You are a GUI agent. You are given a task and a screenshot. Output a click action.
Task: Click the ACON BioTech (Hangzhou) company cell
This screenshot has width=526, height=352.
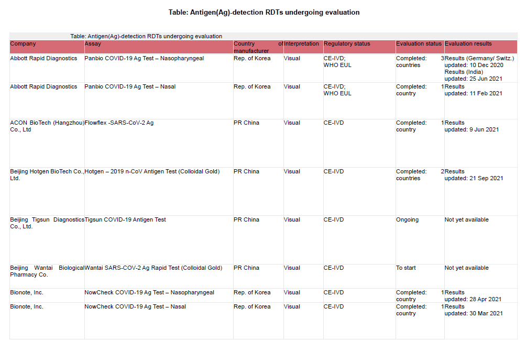click(47, 126)
